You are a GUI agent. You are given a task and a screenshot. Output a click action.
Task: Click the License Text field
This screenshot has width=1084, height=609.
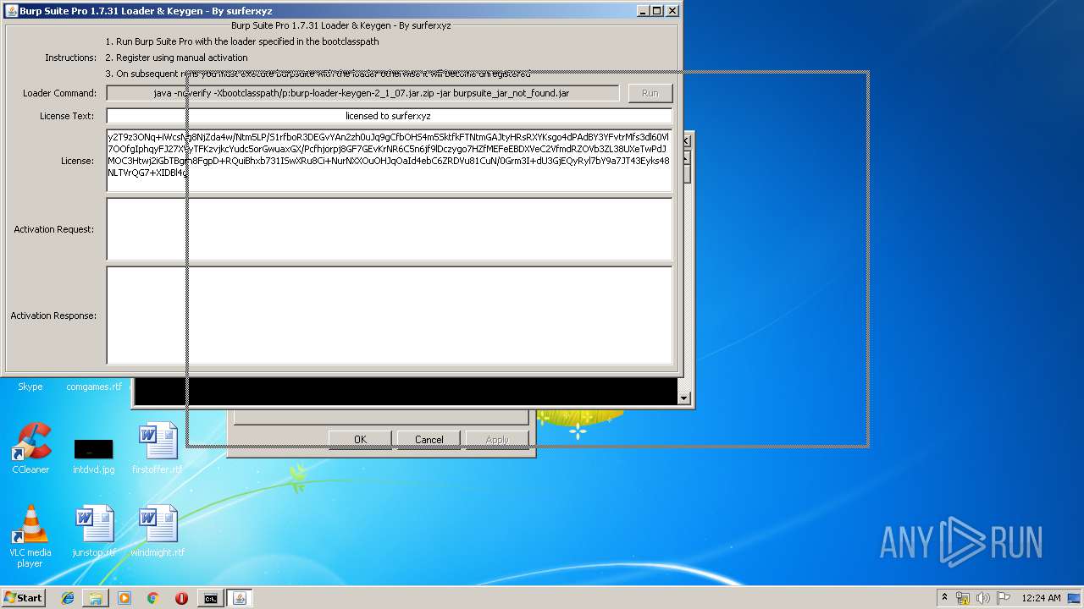coord(390,116)
